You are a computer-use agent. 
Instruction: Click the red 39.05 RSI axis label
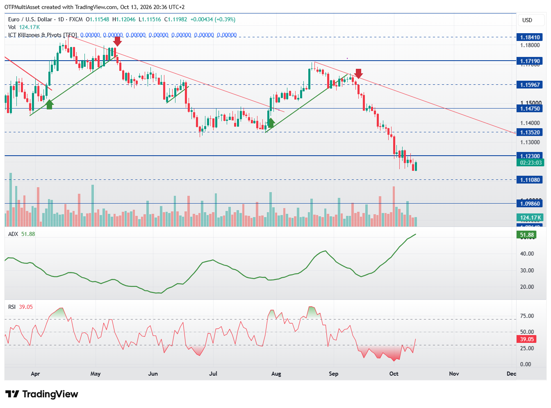[x=527, y=339]
